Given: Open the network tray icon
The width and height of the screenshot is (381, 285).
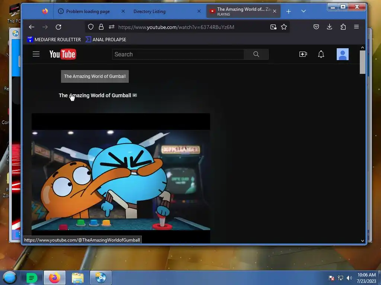Looking at the screenshot, I should 340,278.
